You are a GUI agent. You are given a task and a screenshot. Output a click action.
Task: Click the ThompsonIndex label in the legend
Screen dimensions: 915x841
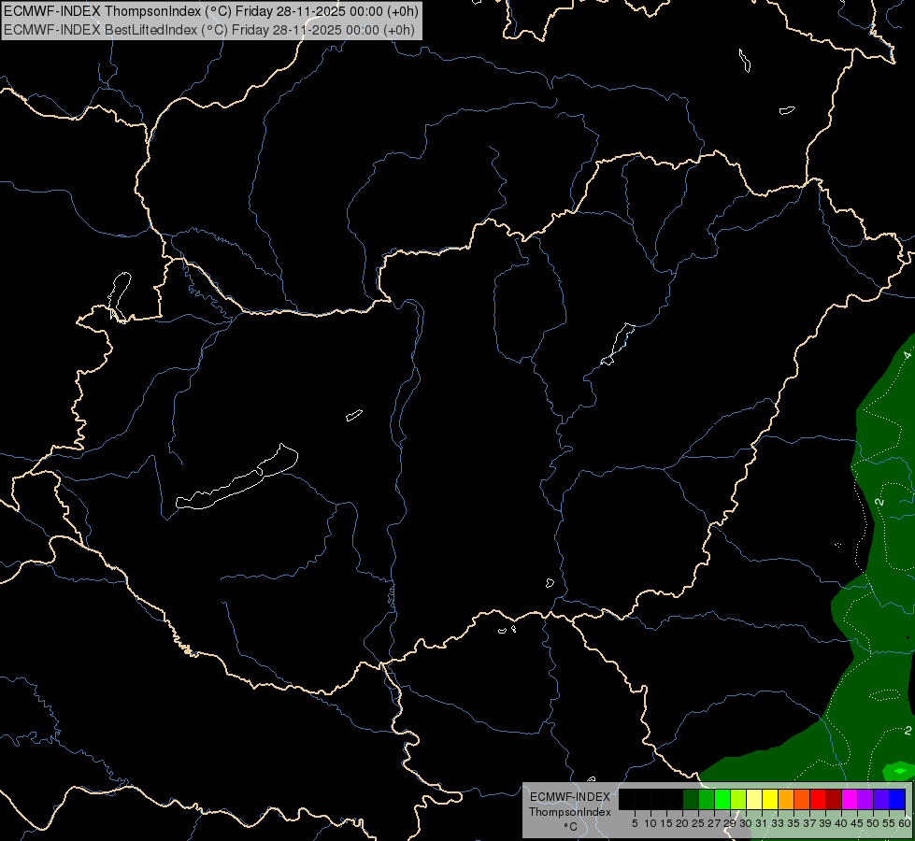[x=570, y=812]
